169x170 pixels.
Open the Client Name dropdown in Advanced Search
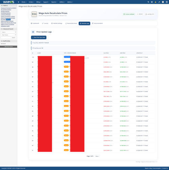[x=8, y=35]
